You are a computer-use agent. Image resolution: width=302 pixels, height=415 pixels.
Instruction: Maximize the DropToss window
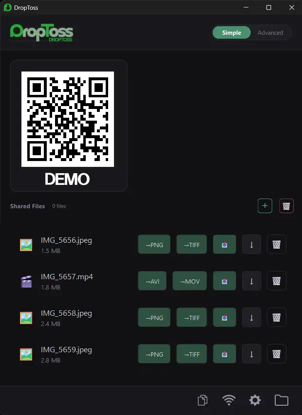point(268,7)
